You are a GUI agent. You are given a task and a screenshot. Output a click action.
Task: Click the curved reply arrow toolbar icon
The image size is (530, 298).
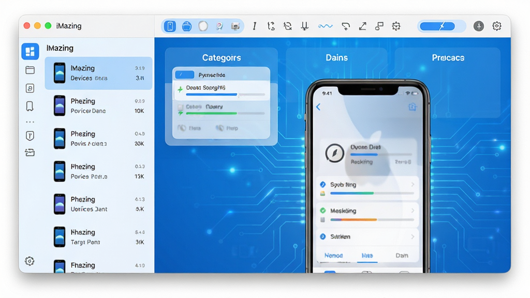(345, 26)
